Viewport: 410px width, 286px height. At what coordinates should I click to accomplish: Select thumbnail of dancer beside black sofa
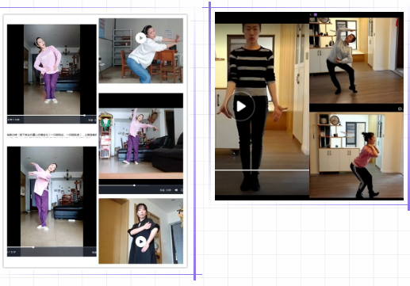click(x=141, y=143)
